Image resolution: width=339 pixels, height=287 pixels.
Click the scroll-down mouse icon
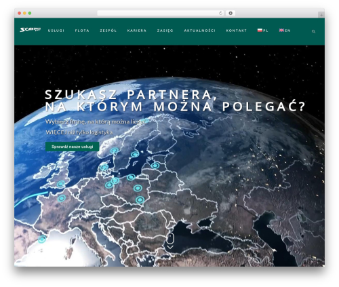coord(170,238)
